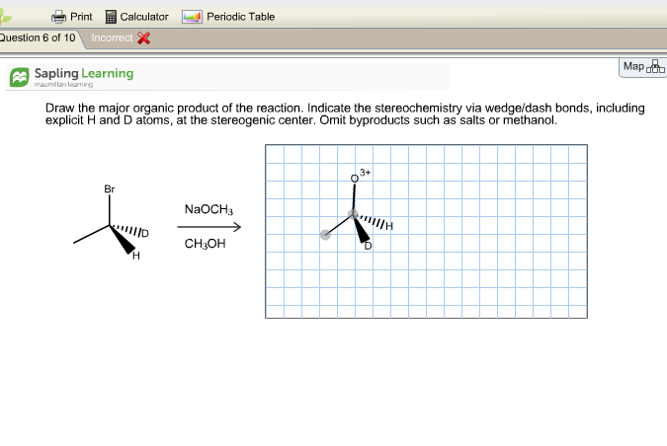Click the Calculator text link

144,17
